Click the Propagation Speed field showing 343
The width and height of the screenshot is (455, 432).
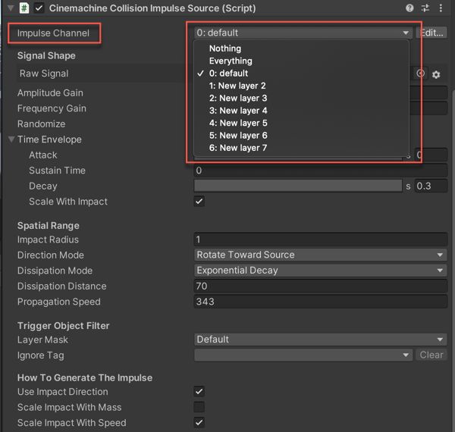tap(320, 302)
